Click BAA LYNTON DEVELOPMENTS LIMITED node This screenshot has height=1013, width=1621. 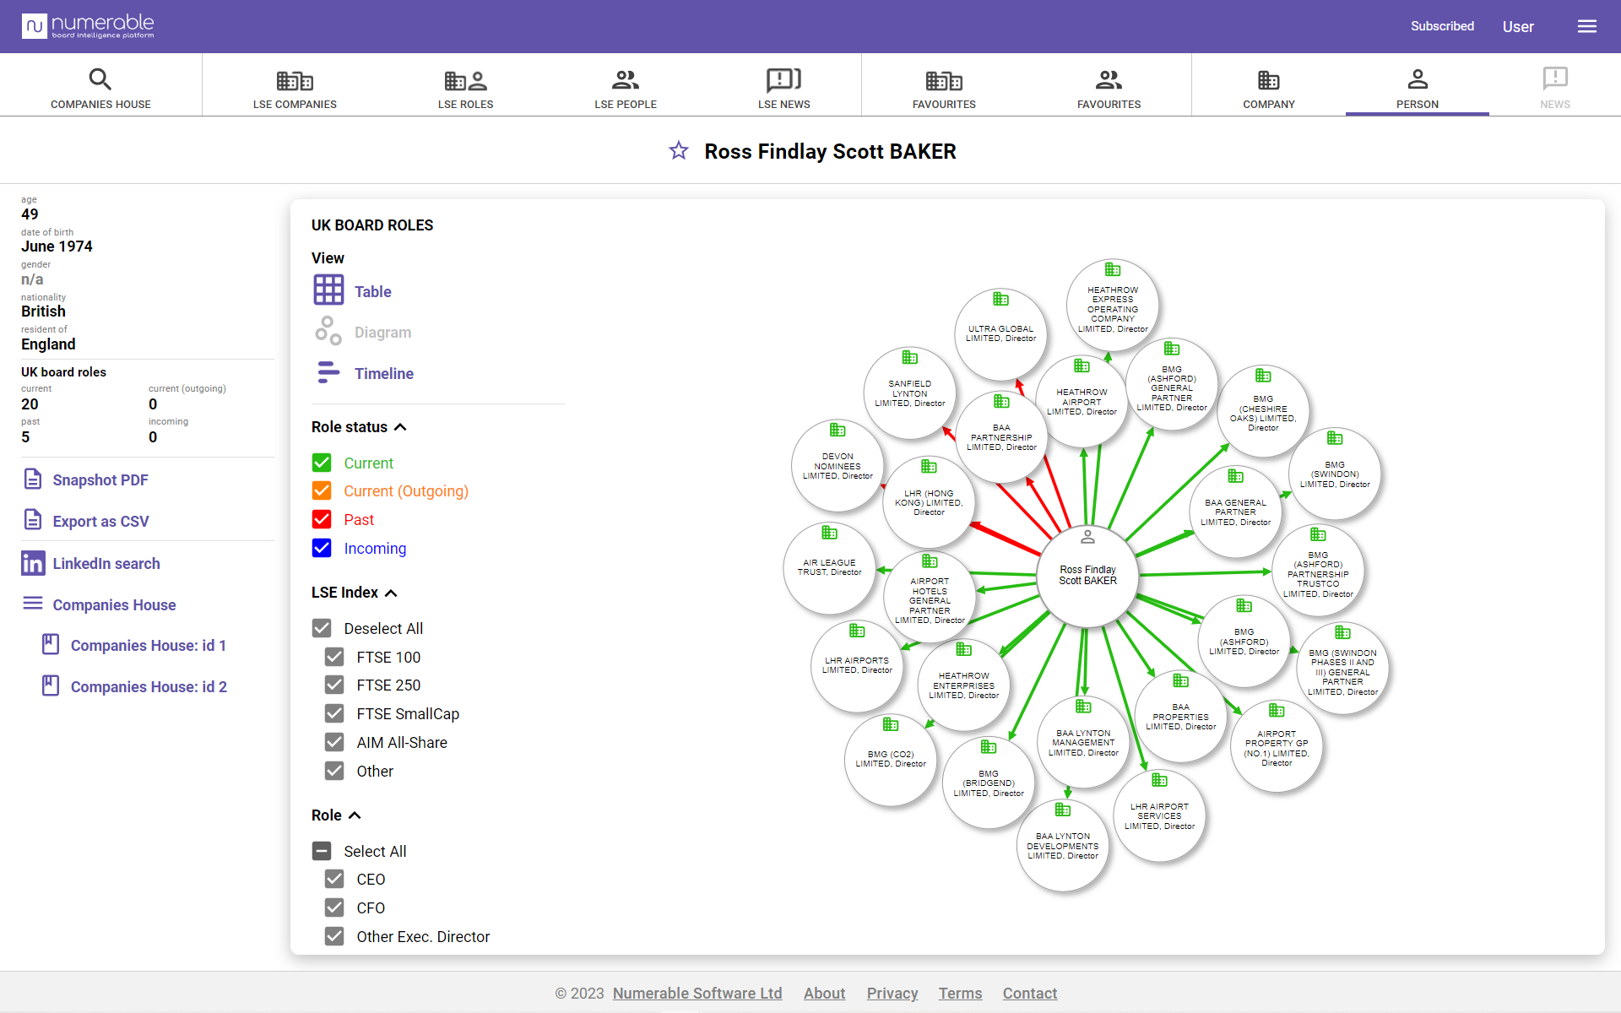coord(1063,845)
